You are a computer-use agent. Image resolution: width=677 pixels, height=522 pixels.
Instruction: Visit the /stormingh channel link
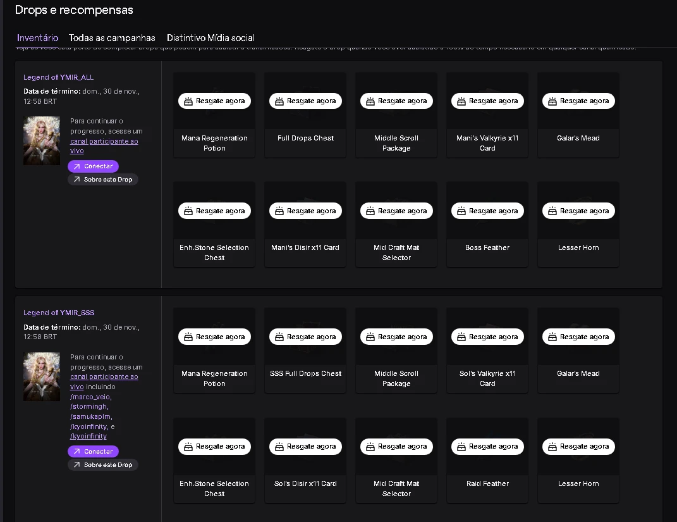click(88, 407)
